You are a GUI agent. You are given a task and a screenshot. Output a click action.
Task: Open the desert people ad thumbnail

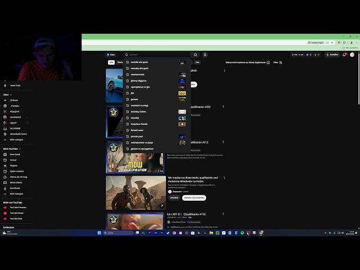(x=136, y=193)
